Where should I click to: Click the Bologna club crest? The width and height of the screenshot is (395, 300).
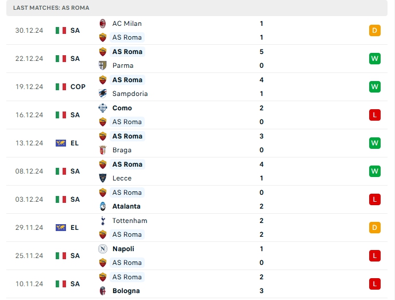[103, 291]
